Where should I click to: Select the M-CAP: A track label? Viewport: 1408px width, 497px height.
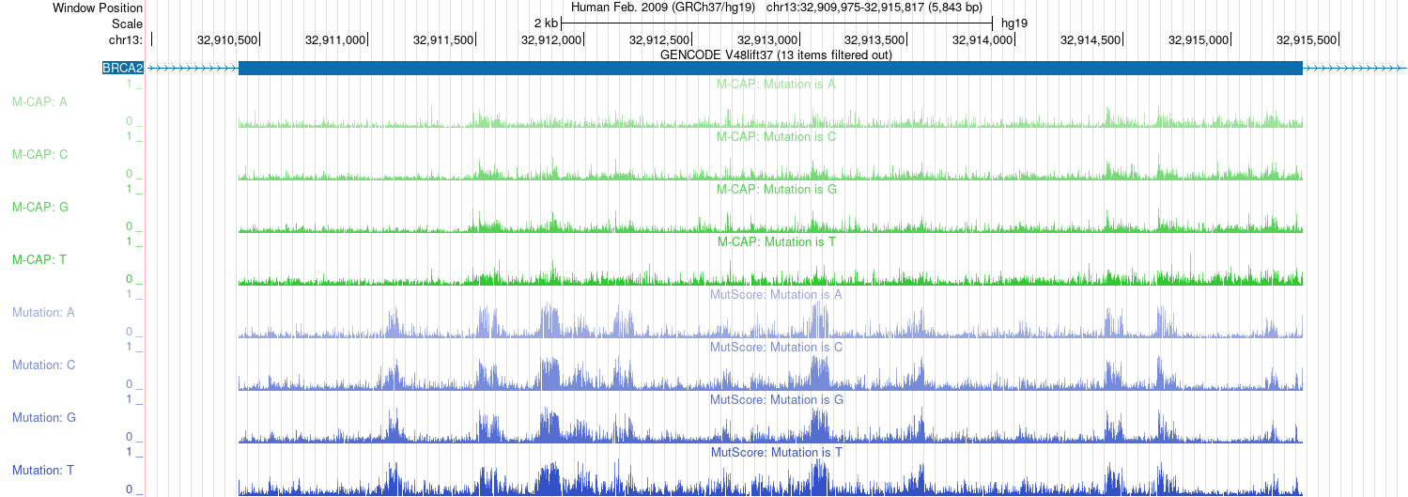(39, 101)
